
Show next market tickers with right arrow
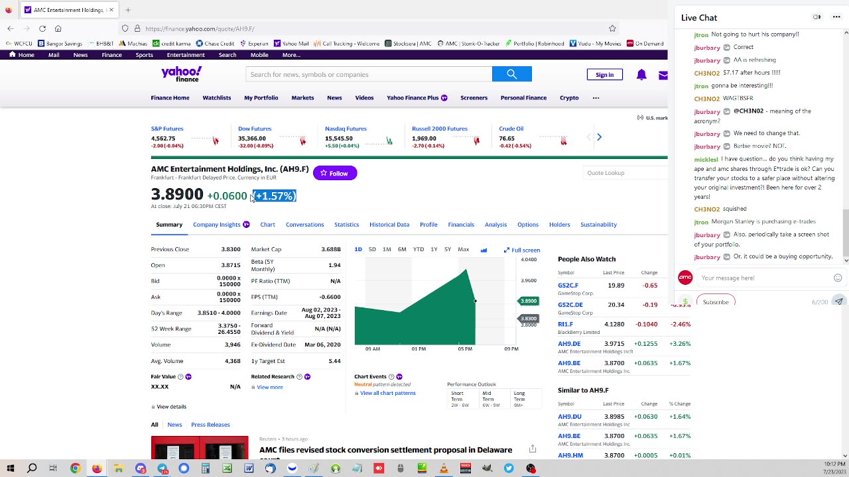599,137
